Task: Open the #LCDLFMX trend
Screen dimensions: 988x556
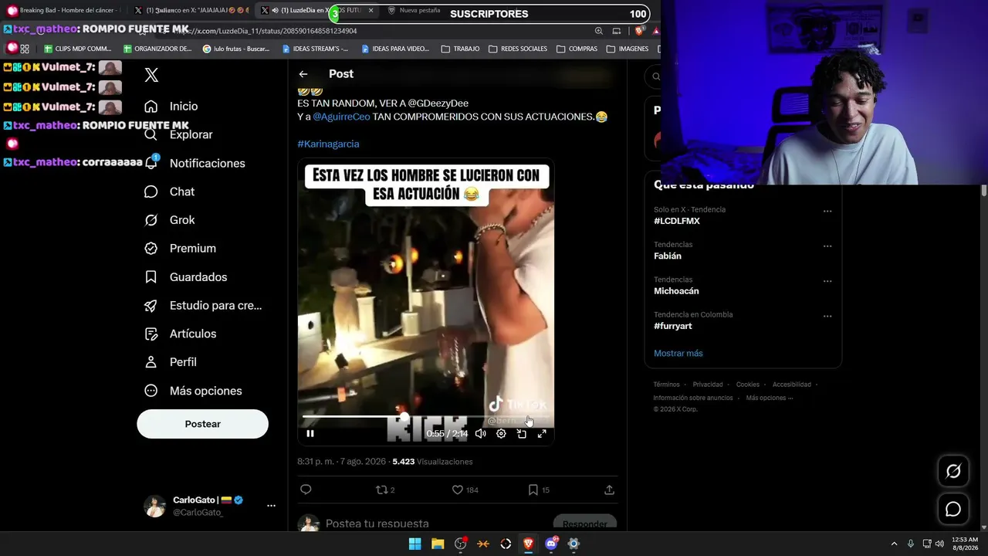Action: tap(677, 221)
